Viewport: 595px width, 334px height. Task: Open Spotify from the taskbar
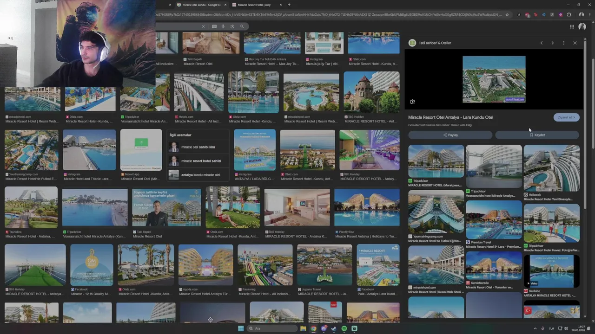(344, 328)
